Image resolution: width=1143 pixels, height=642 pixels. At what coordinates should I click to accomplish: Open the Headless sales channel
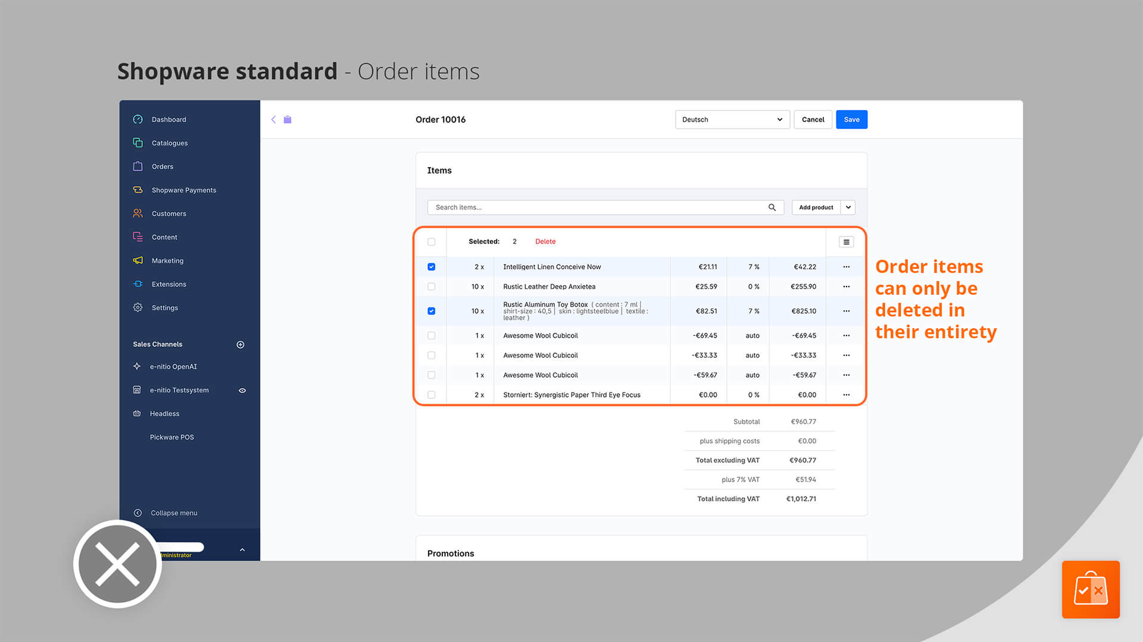164,414
